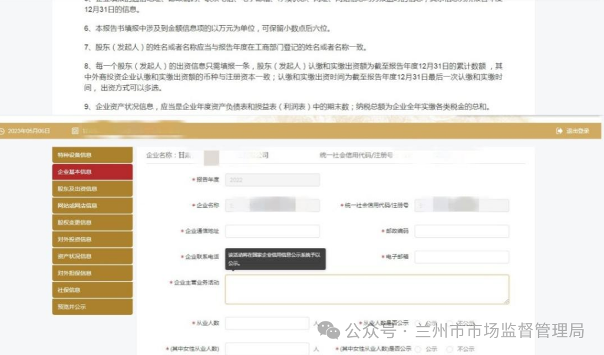Switch to the 股东及出资信息 section
Viewport: 604px width, 355px height.
click(x=92, y=189)
